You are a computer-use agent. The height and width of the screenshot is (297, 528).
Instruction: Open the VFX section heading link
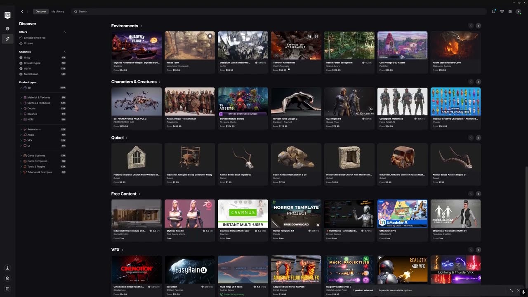tap(117, 250)
